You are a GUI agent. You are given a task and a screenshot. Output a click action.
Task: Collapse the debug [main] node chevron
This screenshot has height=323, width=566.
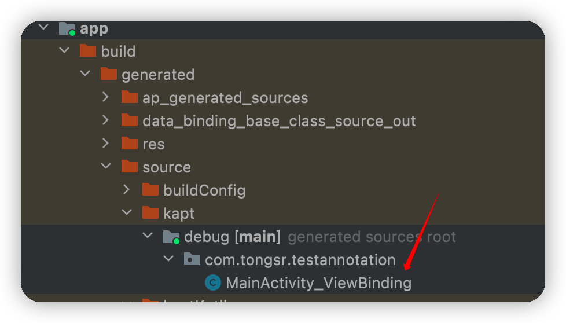click(148, 236)
